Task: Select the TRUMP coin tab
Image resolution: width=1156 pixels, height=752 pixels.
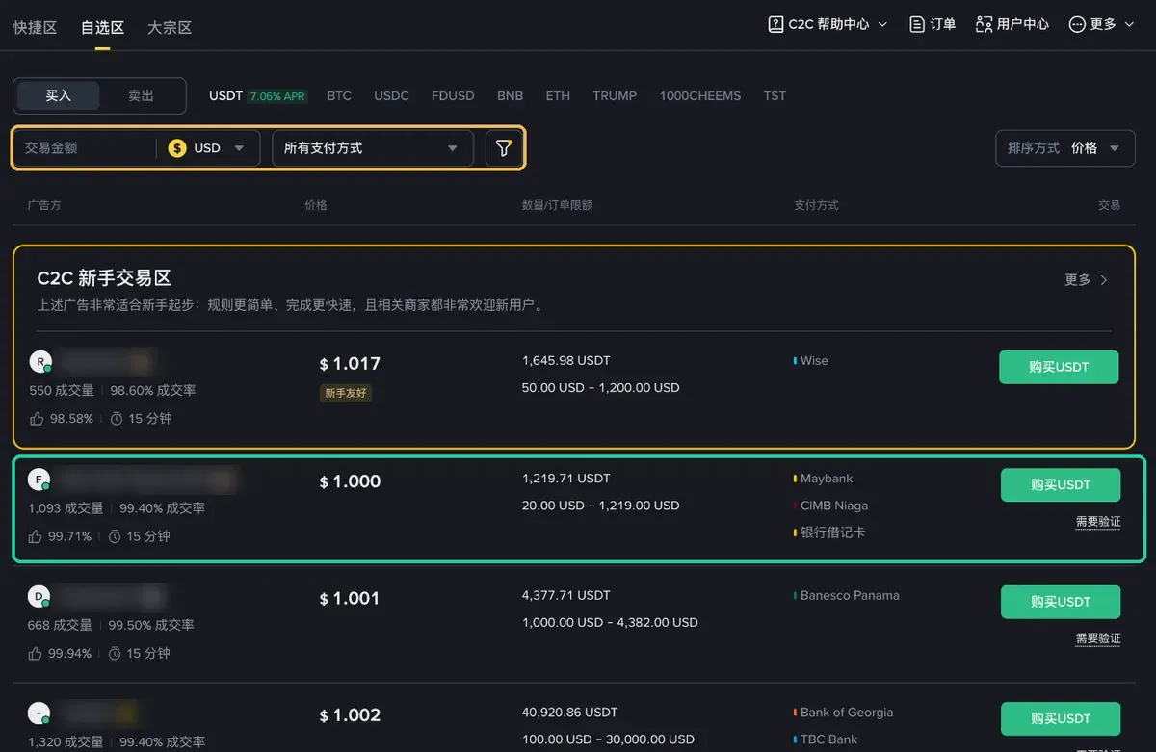Action: 615,95
